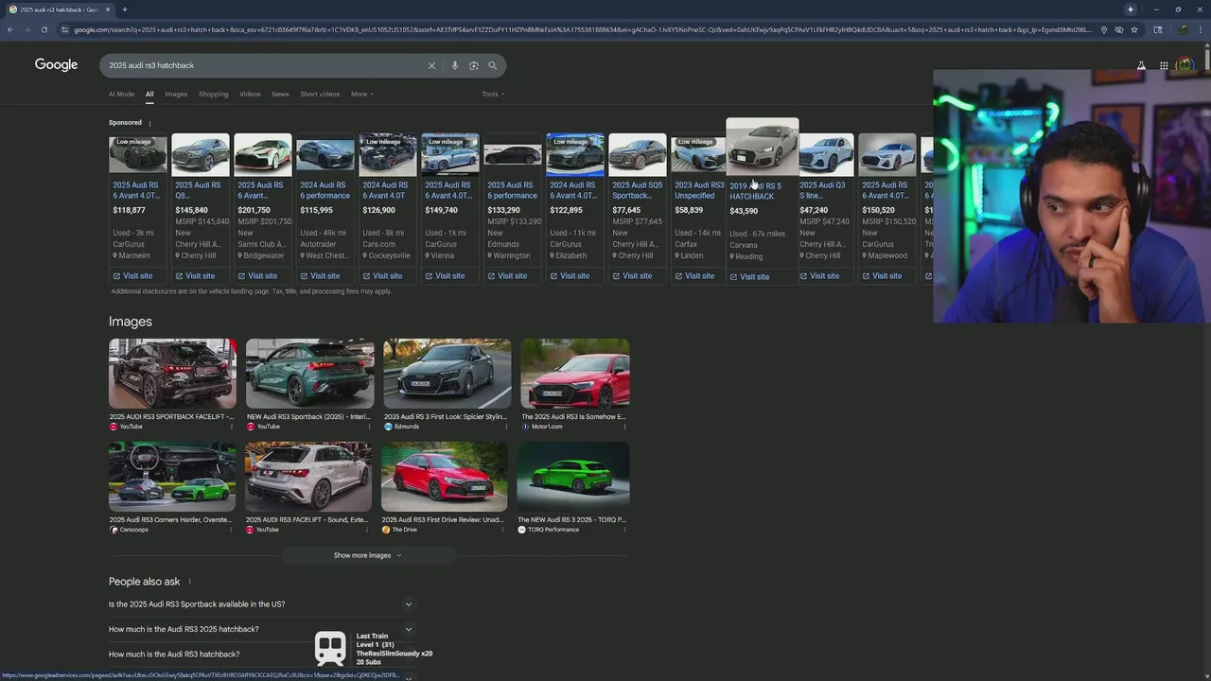Open options for the Edmunds First Look image

(506, 427)
